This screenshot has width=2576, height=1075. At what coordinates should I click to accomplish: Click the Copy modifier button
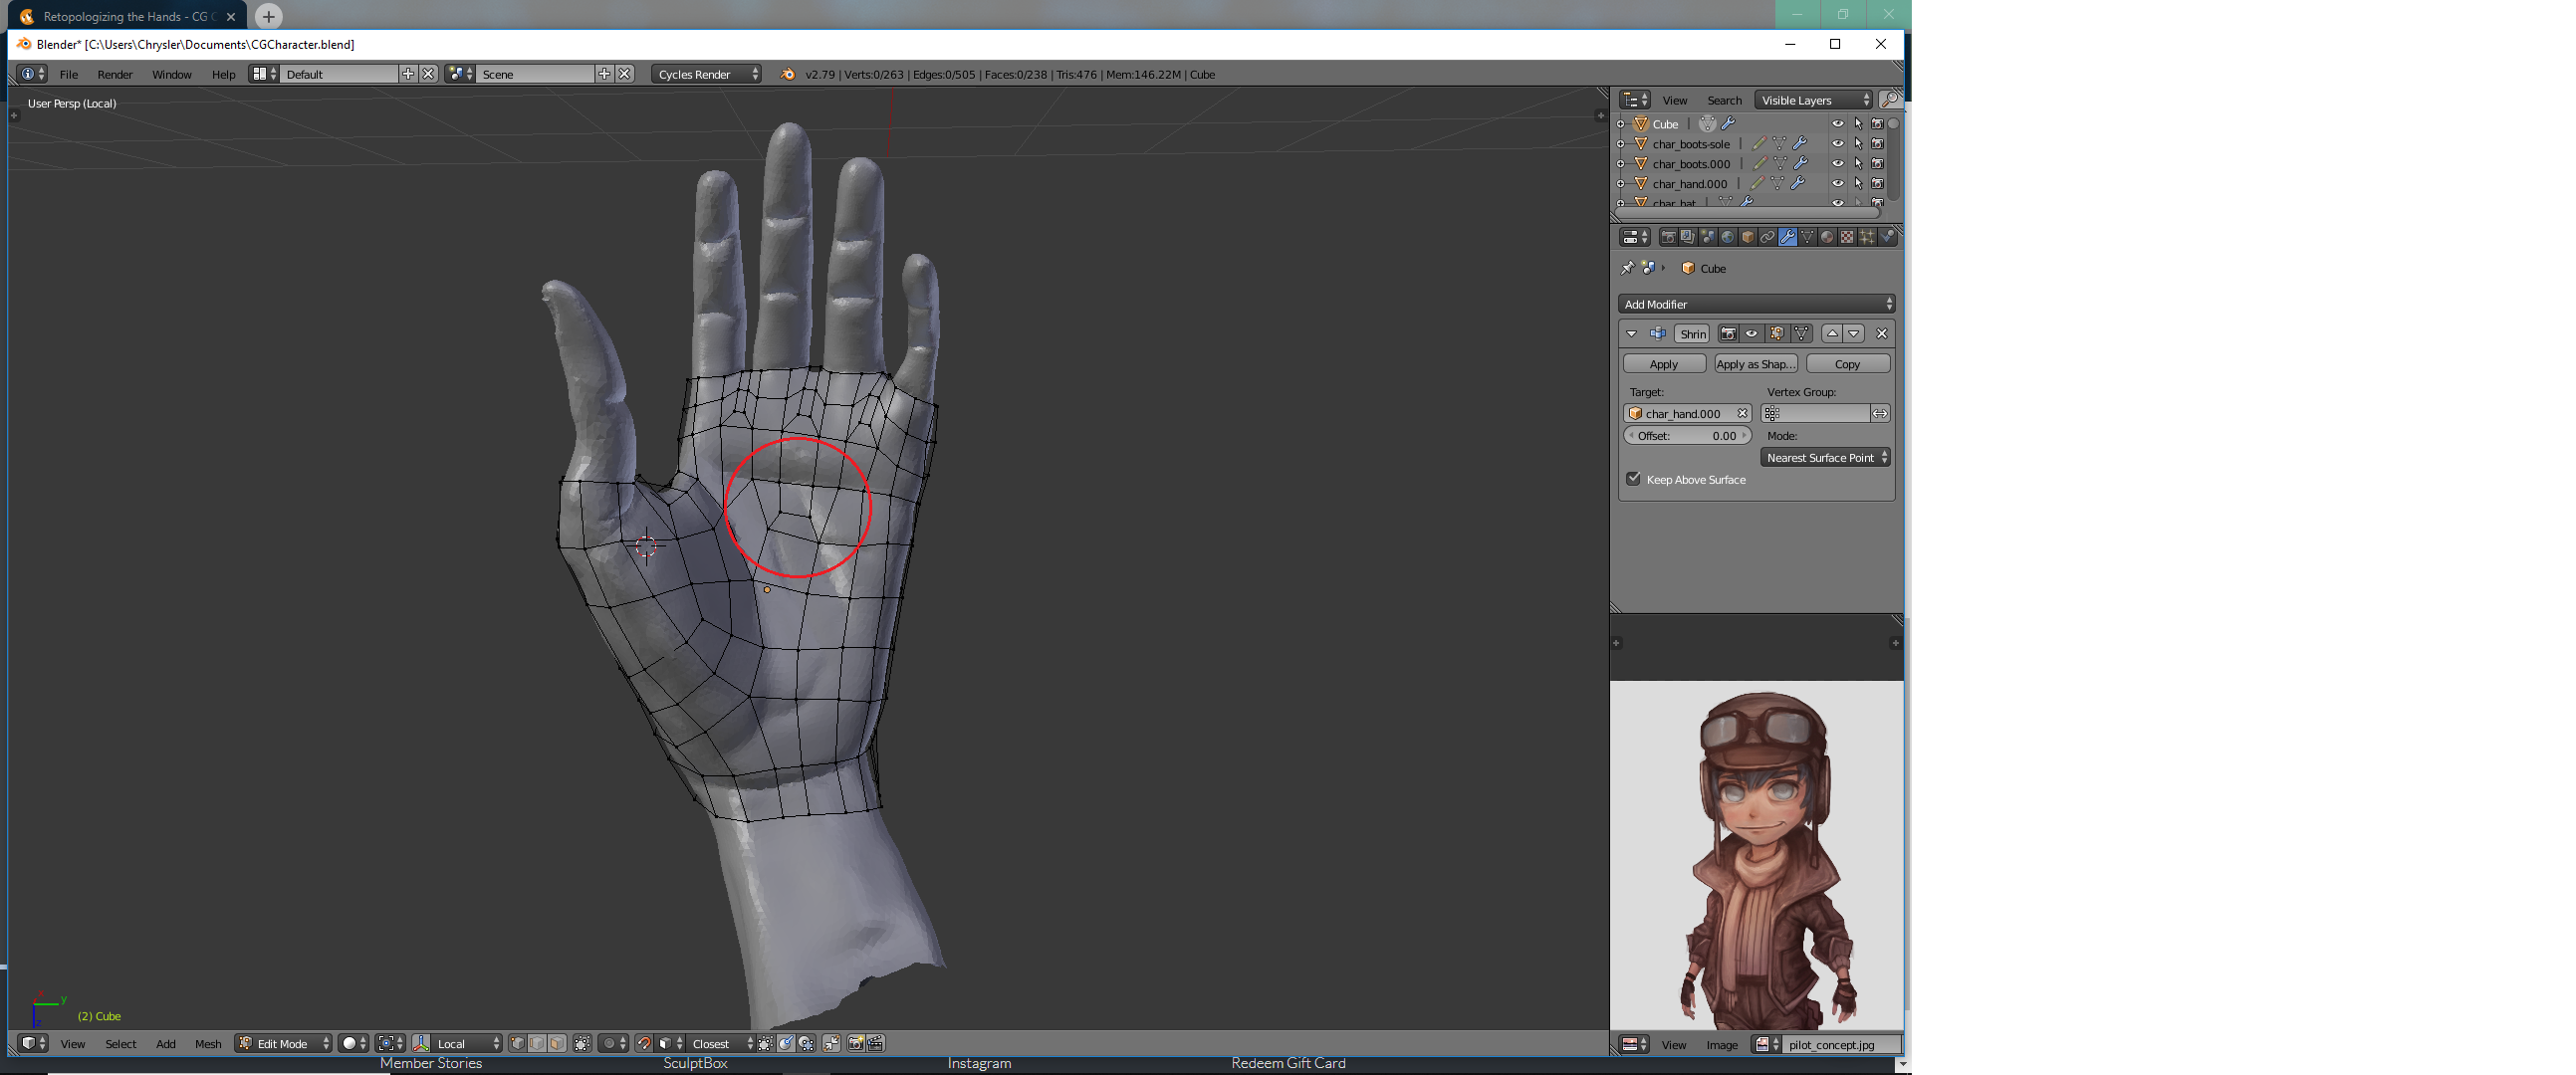1847,364
